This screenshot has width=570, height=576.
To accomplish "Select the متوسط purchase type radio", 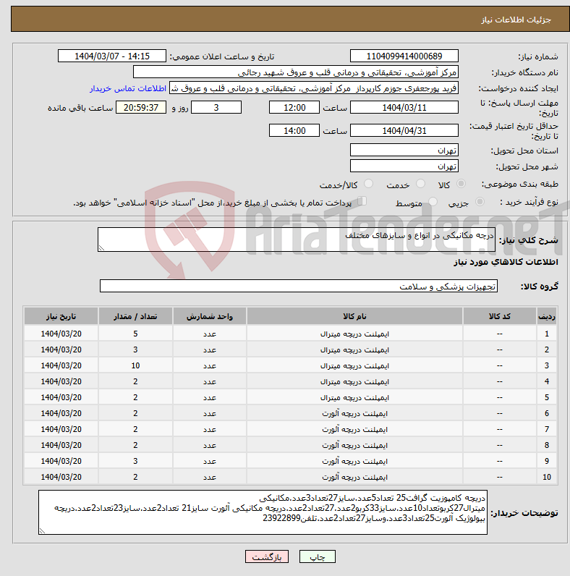I will (x=433, y=202).
